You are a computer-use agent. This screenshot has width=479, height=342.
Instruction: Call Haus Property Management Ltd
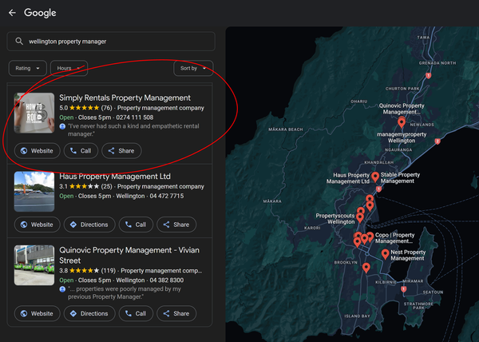(x=136, y=225)
